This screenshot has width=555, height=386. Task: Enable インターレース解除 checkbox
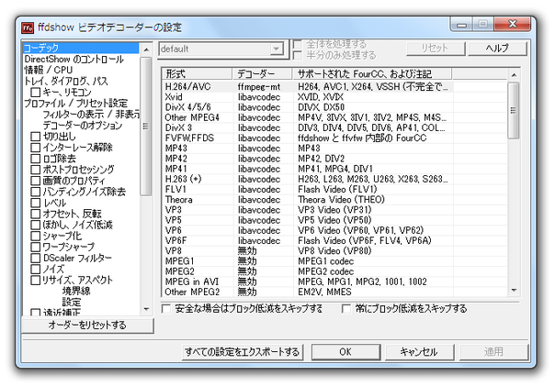36,148
